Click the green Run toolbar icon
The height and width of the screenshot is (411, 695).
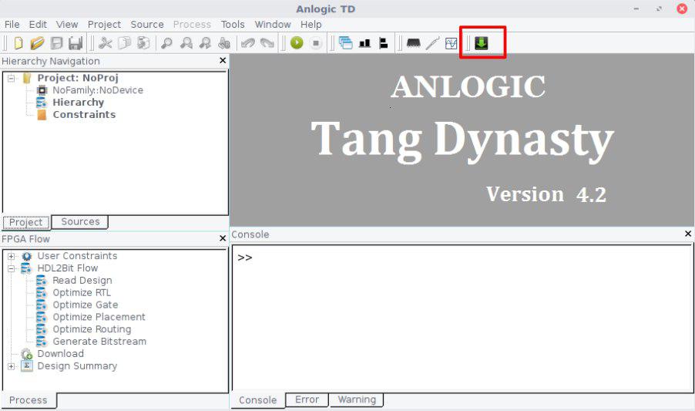tap(297, 43)
